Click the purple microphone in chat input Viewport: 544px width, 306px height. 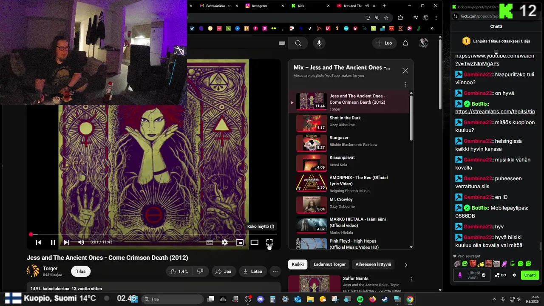460,275
